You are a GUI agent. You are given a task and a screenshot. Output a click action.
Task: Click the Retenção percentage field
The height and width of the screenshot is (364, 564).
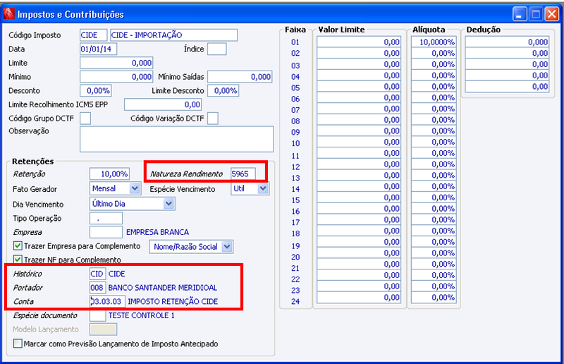[x=109, y=174]
